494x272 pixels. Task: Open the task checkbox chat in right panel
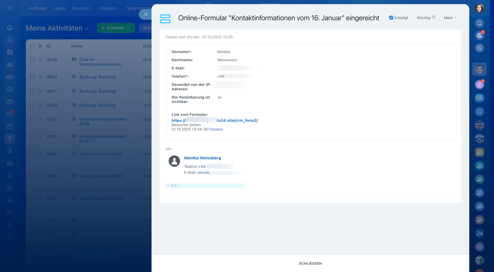479,112
